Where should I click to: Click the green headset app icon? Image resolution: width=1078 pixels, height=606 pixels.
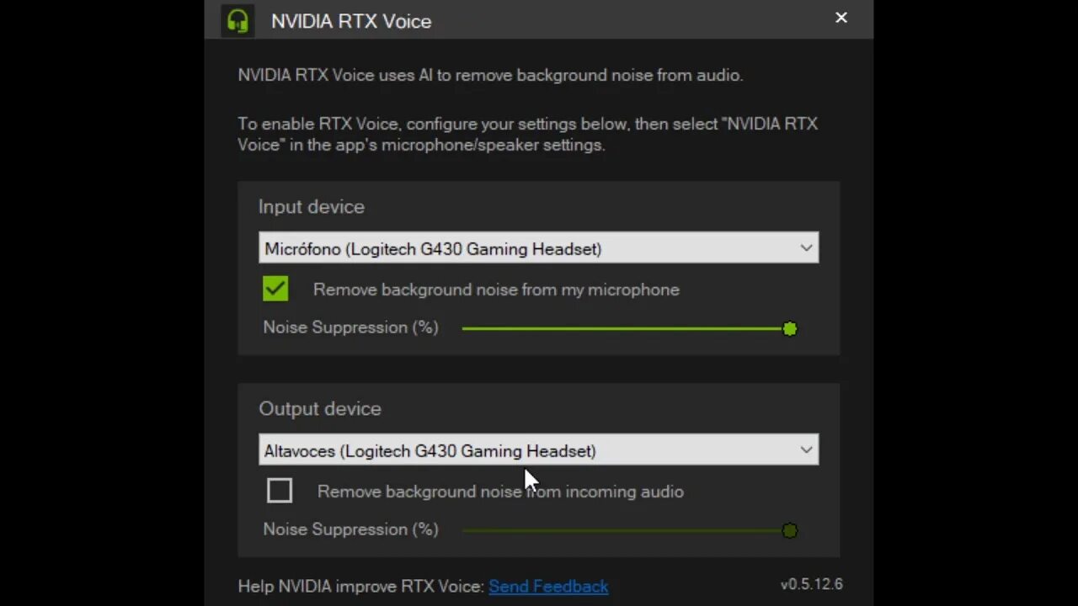237,20
